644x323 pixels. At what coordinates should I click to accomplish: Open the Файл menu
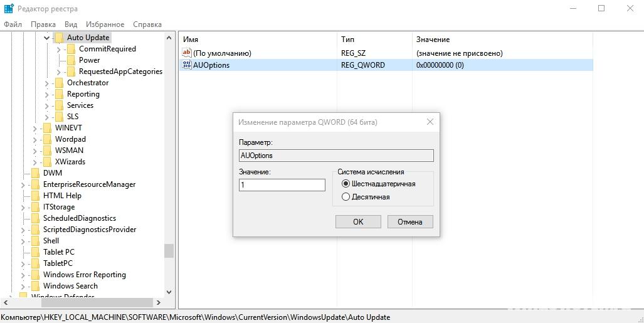pyautogui.click(x=13, y=24)
